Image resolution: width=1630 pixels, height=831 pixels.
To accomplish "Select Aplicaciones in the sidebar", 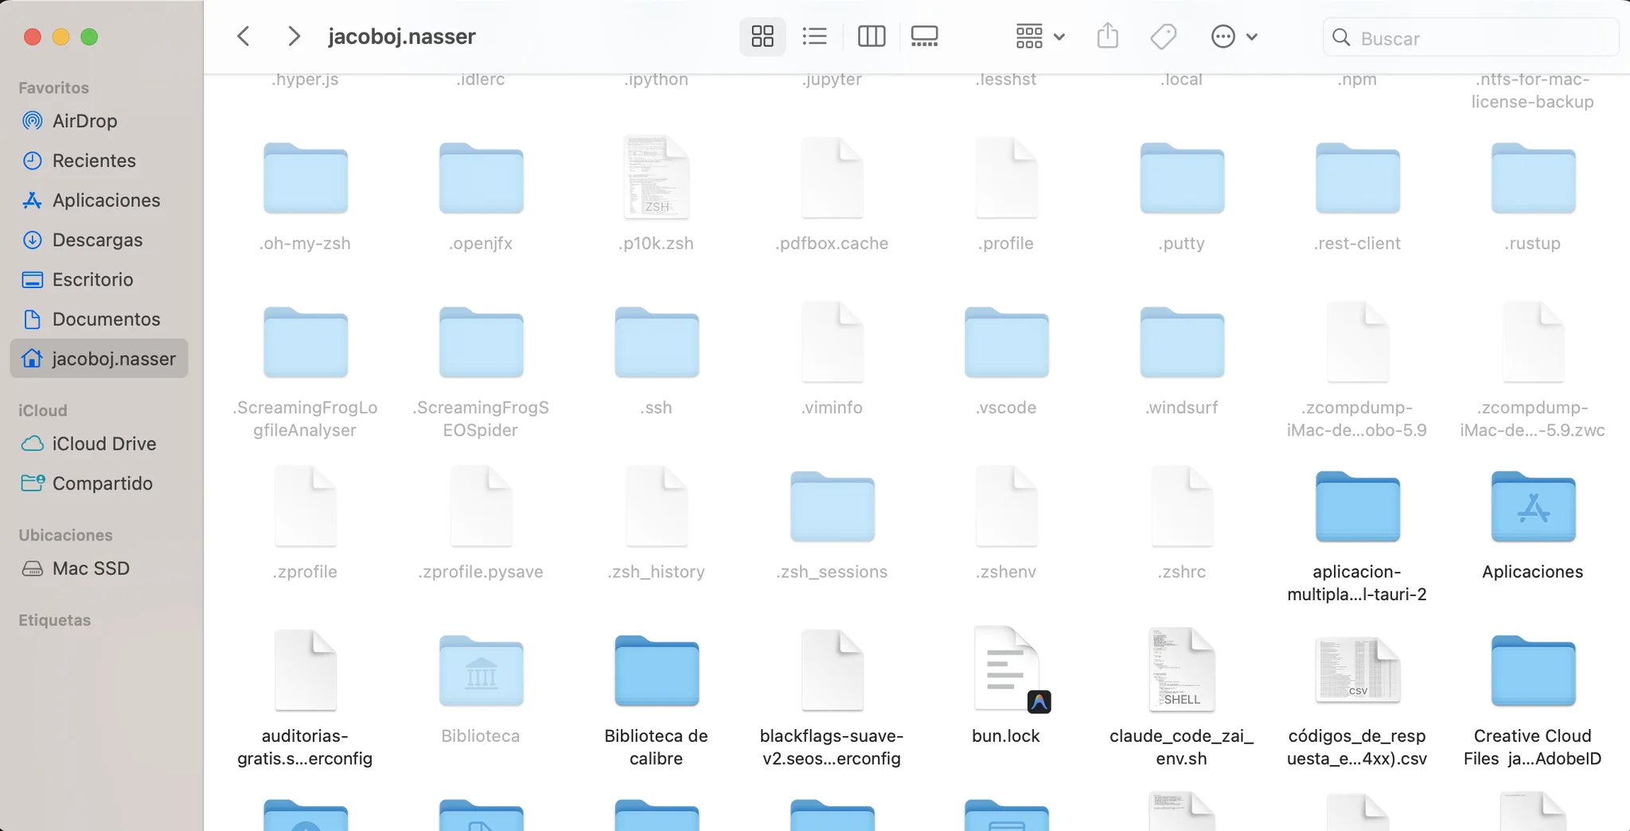I will click(99, 201).
